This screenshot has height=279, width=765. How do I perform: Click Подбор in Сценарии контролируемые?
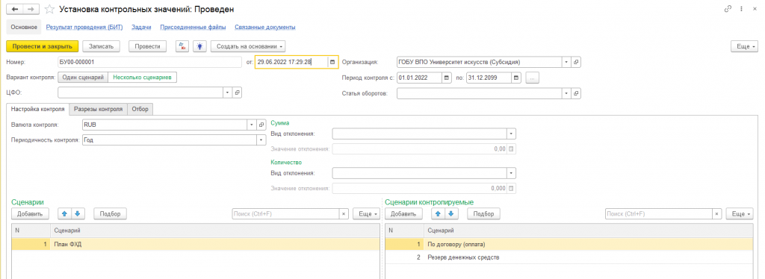coord(483,213)
